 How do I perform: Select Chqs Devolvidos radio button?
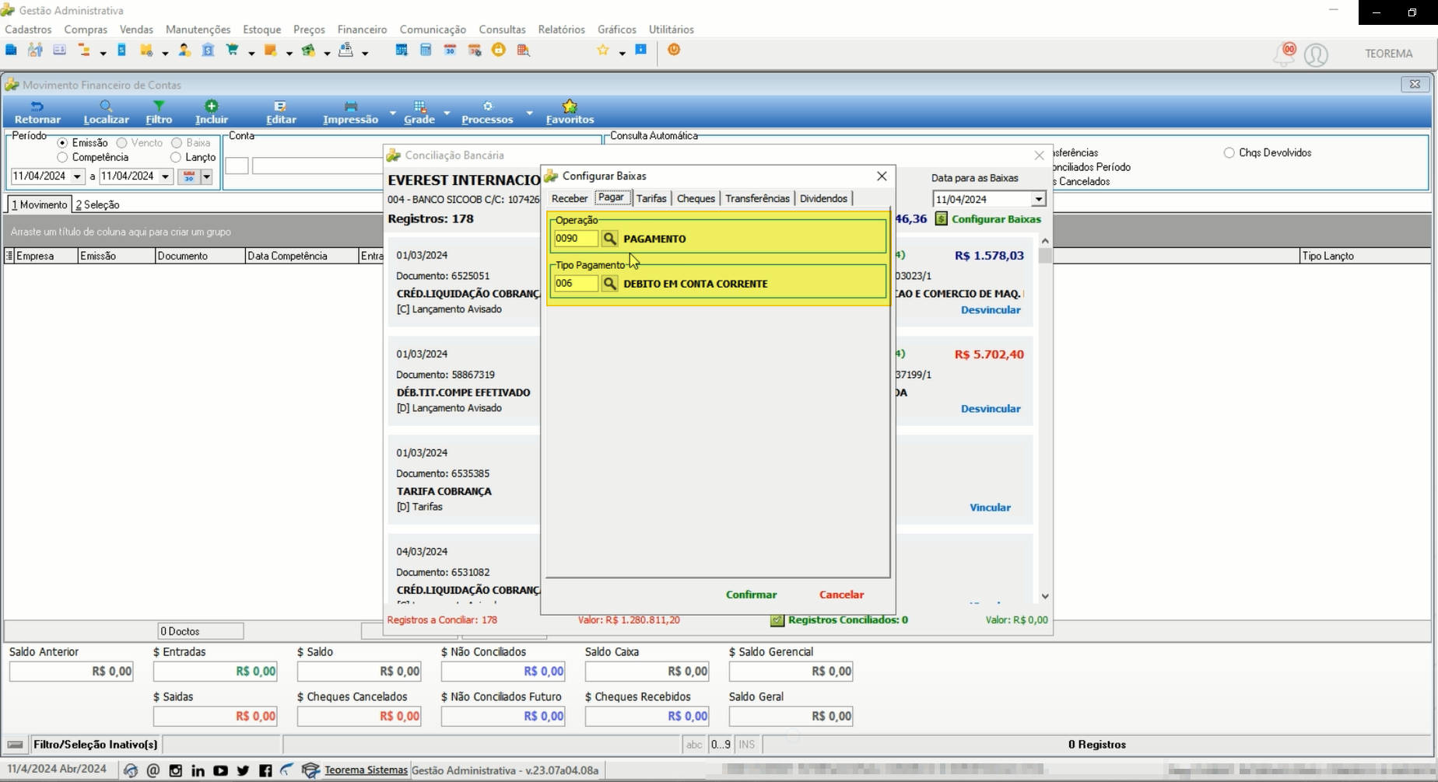[1229, 153]
